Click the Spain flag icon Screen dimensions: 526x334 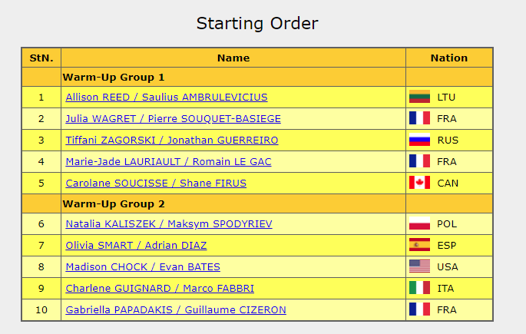click(419, 245)
